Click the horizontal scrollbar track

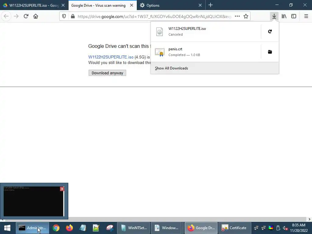coord(155,219)
